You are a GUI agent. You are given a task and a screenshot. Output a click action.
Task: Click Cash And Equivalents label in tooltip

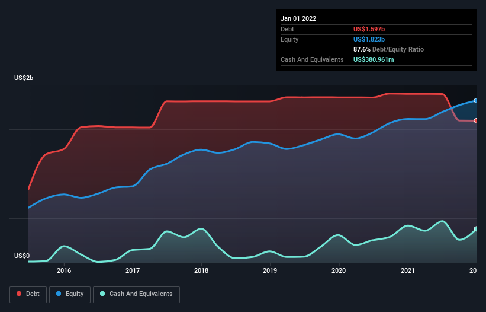pyautogui.click(x=312, y=59)
